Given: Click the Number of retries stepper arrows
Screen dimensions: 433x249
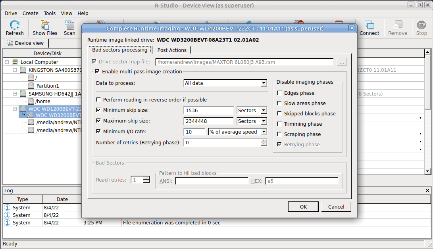Looking at the screenshot, I should tap(264, 143).
